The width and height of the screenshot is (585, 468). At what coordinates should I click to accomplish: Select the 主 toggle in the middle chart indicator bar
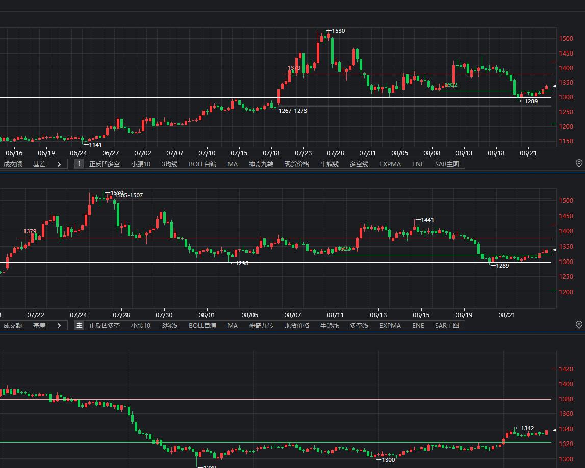[79, 326]
